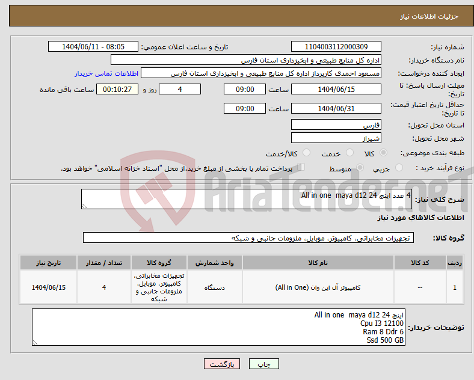Click the چاپ print button
This screenshot has width=474, height=380.
point(264,364)
